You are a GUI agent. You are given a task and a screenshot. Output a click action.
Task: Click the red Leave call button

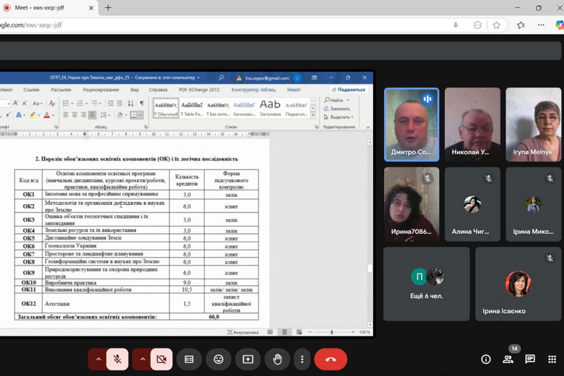pyautogui.click(x=330, y=359)
